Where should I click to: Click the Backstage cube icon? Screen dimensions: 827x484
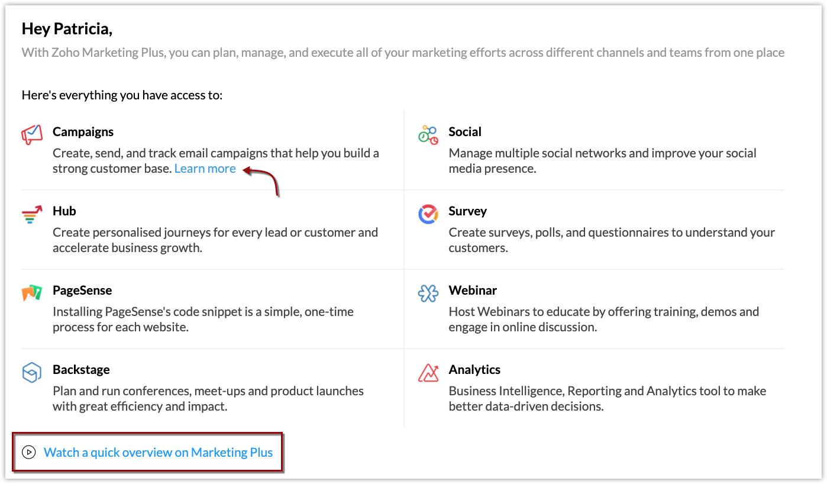(x=31, y=373)
